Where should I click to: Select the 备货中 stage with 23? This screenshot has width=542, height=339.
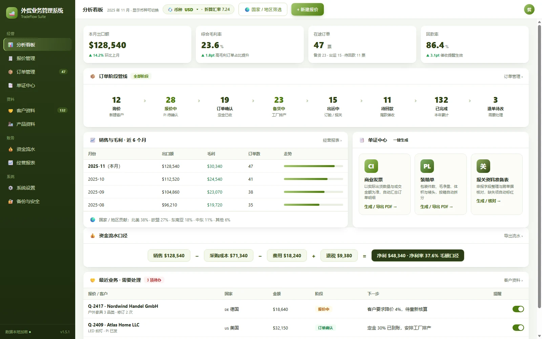[x=279, y=106]
